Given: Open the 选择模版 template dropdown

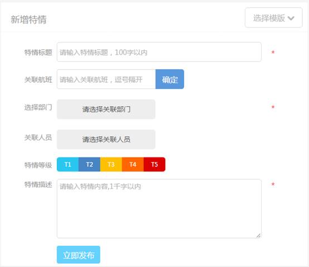Looking at the screenshot, I should pos(273,17).
